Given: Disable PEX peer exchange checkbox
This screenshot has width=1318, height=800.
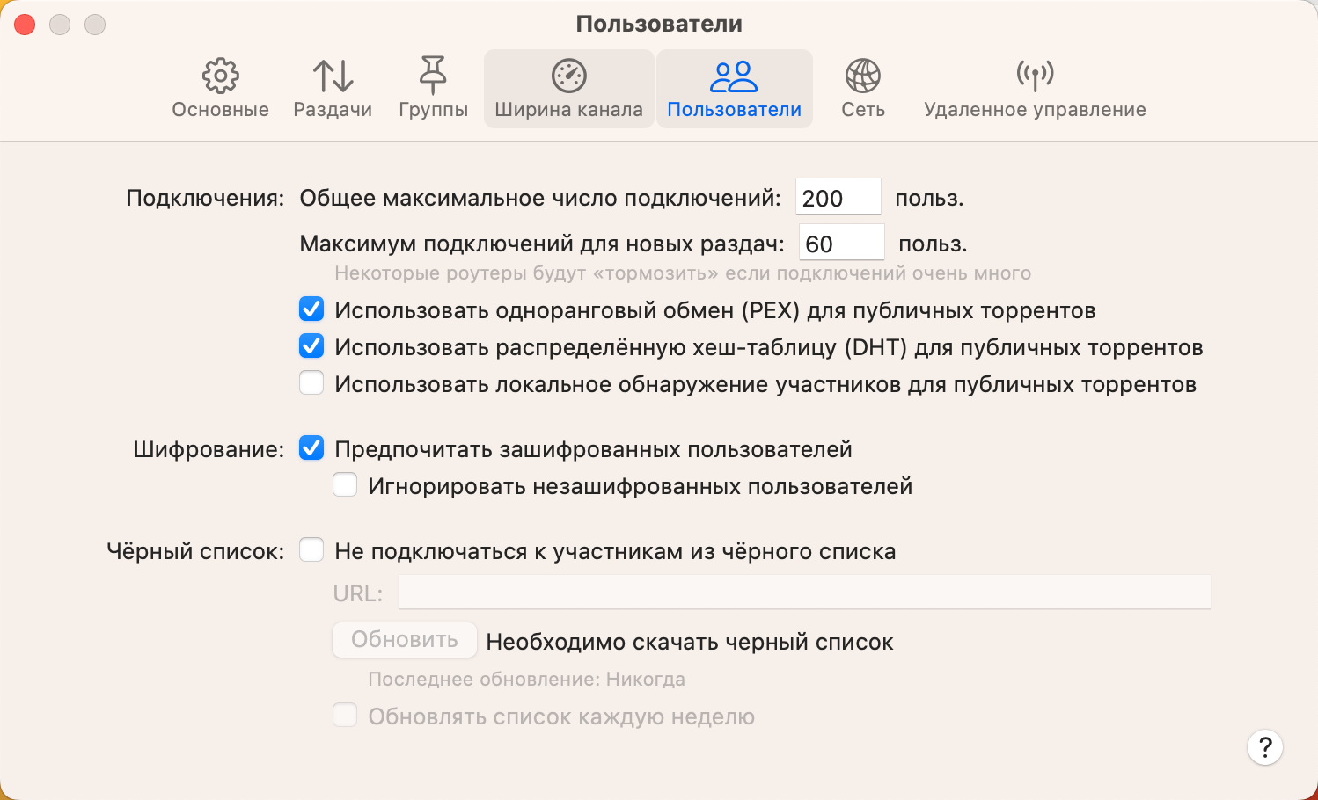Looking at the screenshot, I should pyautogui.click(x=311, y=309).
